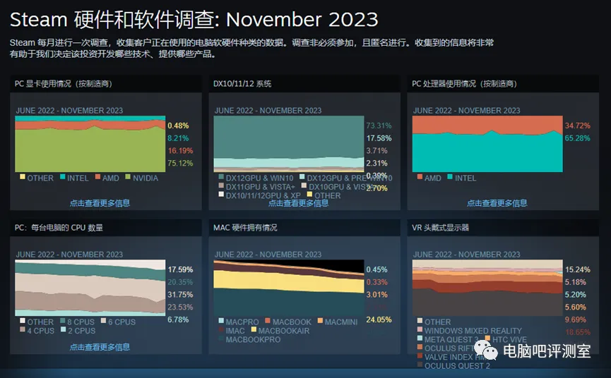The image size is (611, 378).
Task: Select the WINDOWS MIXED REALITY legend swatch
Action: 420,330
